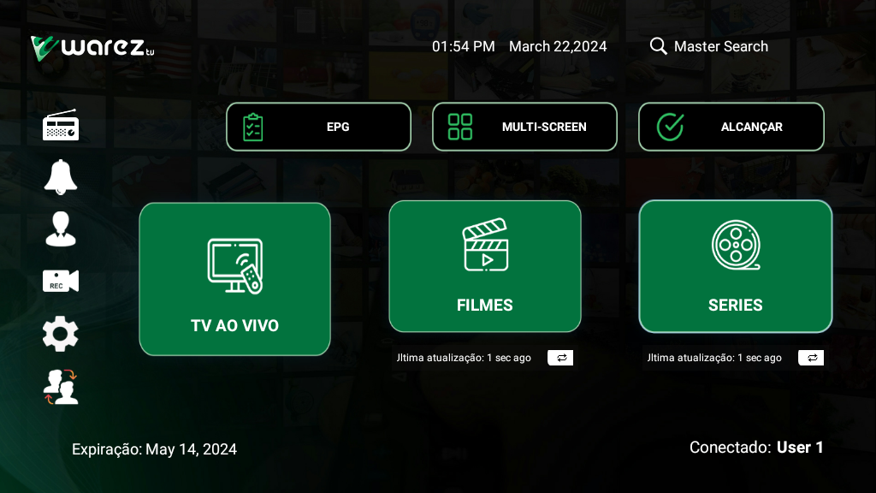Click the connected User 1 label
Image resolution: width=876 pixels, height=493 pixels.
tap(799, 447)
